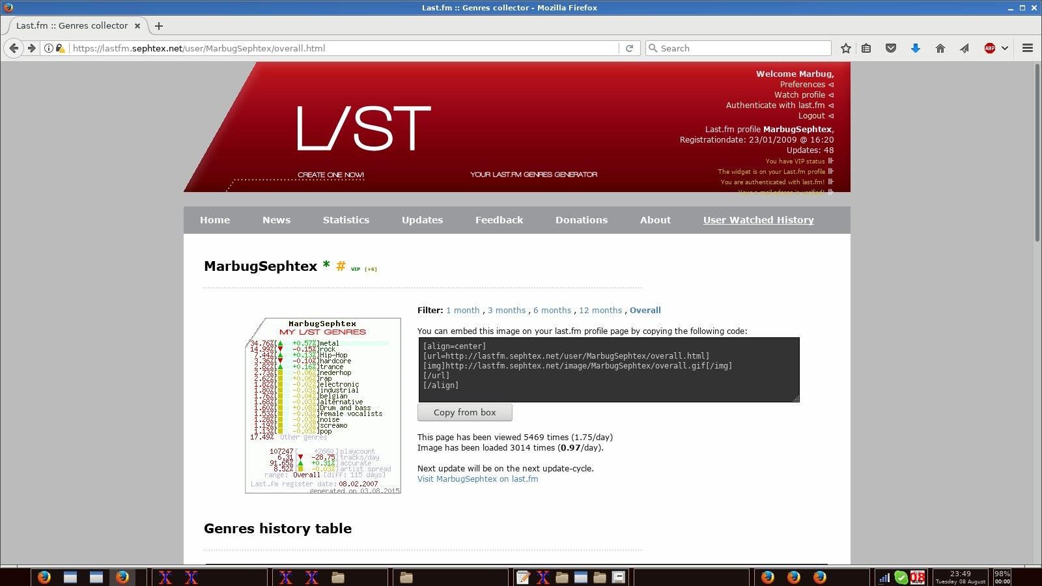Click the back navigation arrow
1042x586 pixels.
[x=14, y=48]
